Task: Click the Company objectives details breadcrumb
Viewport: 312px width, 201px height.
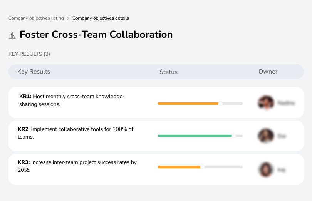Action: click(x=101, y=18)
